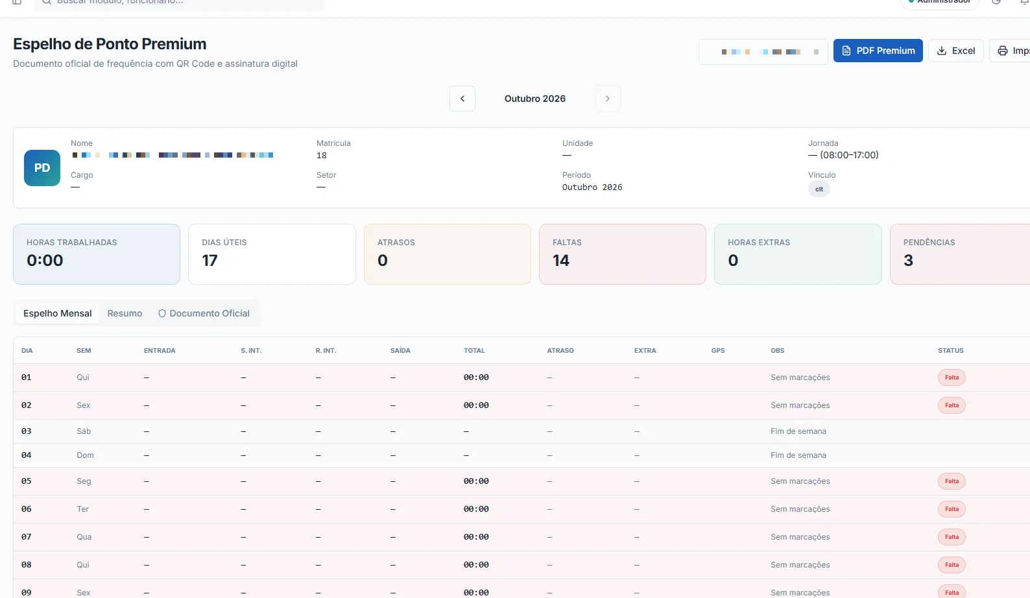
Task: Click the Falta badge on day 07
Action: click(952, 537)
